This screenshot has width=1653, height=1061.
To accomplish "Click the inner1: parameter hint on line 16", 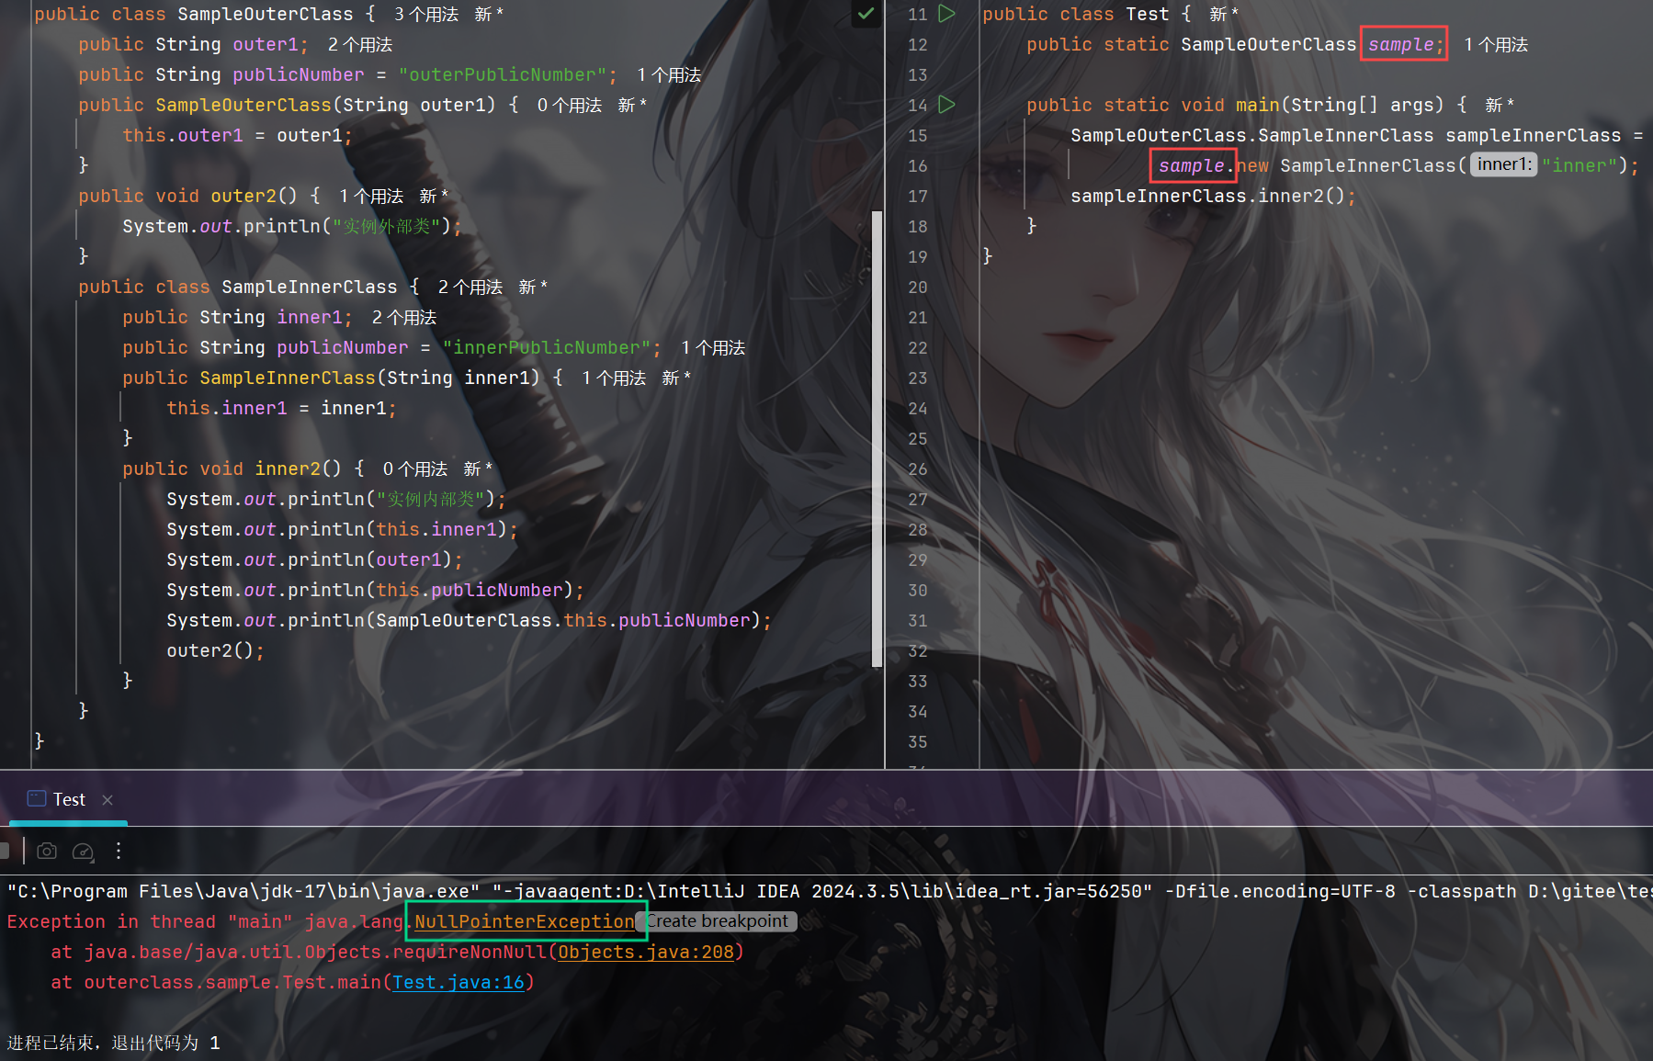I will (x=1503, y=164).
